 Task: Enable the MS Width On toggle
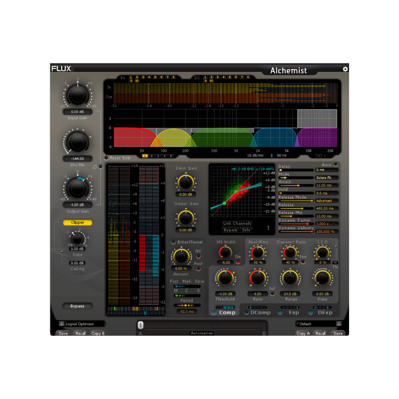pos(237,261)
